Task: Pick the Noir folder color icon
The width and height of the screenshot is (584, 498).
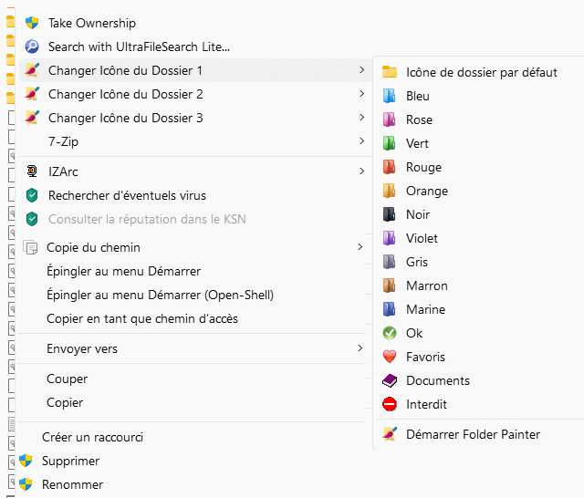Action: tap(390, 214)
